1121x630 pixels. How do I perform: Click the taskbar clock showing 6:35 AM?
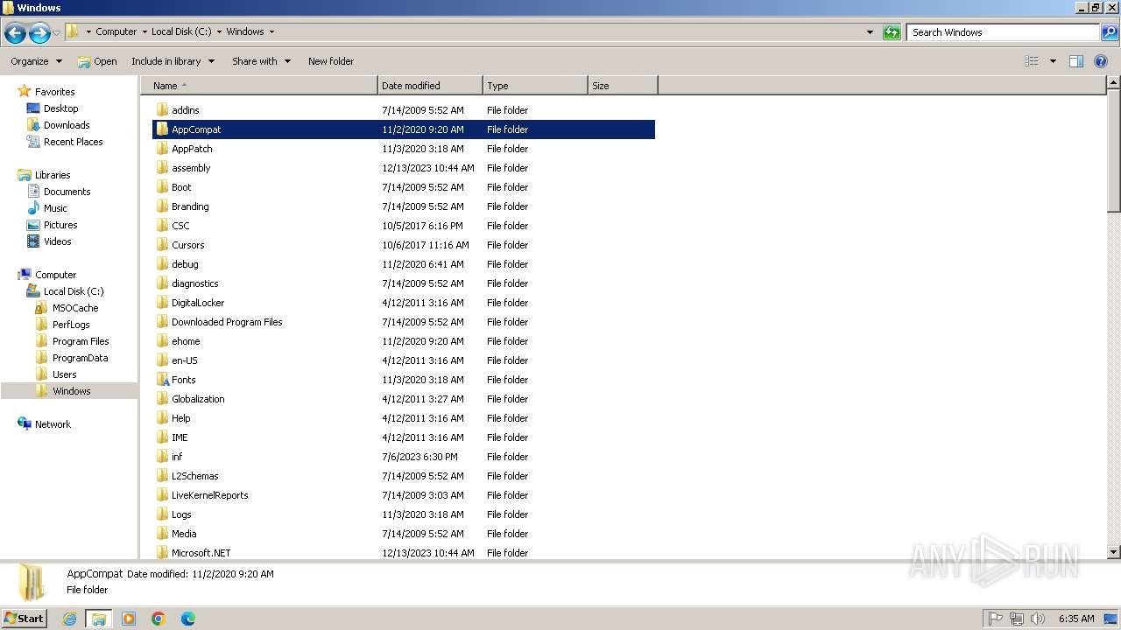[1075, 619]
